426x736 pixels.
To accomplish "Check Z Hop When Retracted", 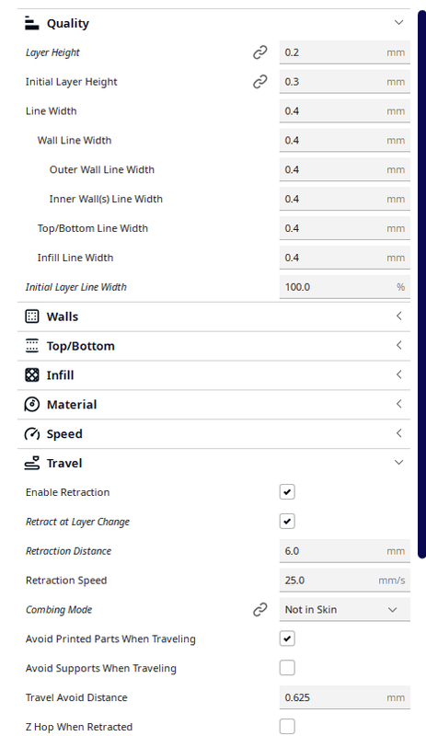I will point(287,726).
